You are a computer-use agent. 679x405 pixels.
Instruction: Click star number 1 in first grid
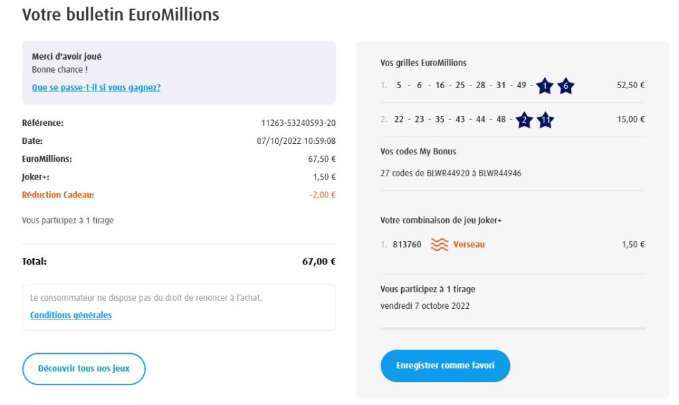(544, 86)
